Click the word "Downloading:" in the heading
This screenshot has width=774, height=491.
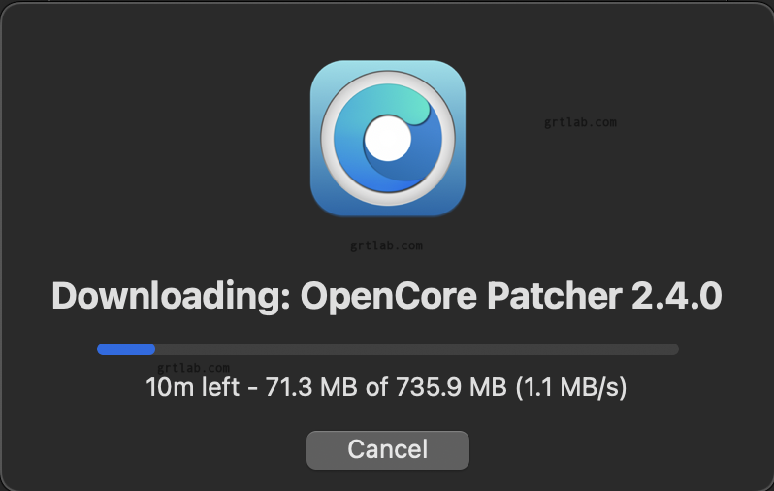[x=171, y=296]
